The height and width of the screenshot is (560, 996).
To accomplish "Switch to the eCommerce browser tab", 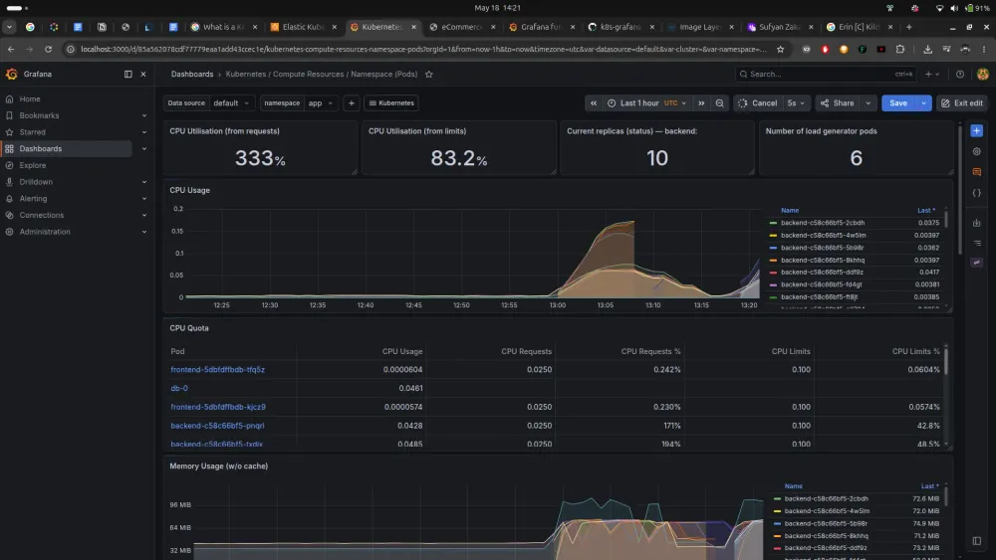I will [462, 27].
